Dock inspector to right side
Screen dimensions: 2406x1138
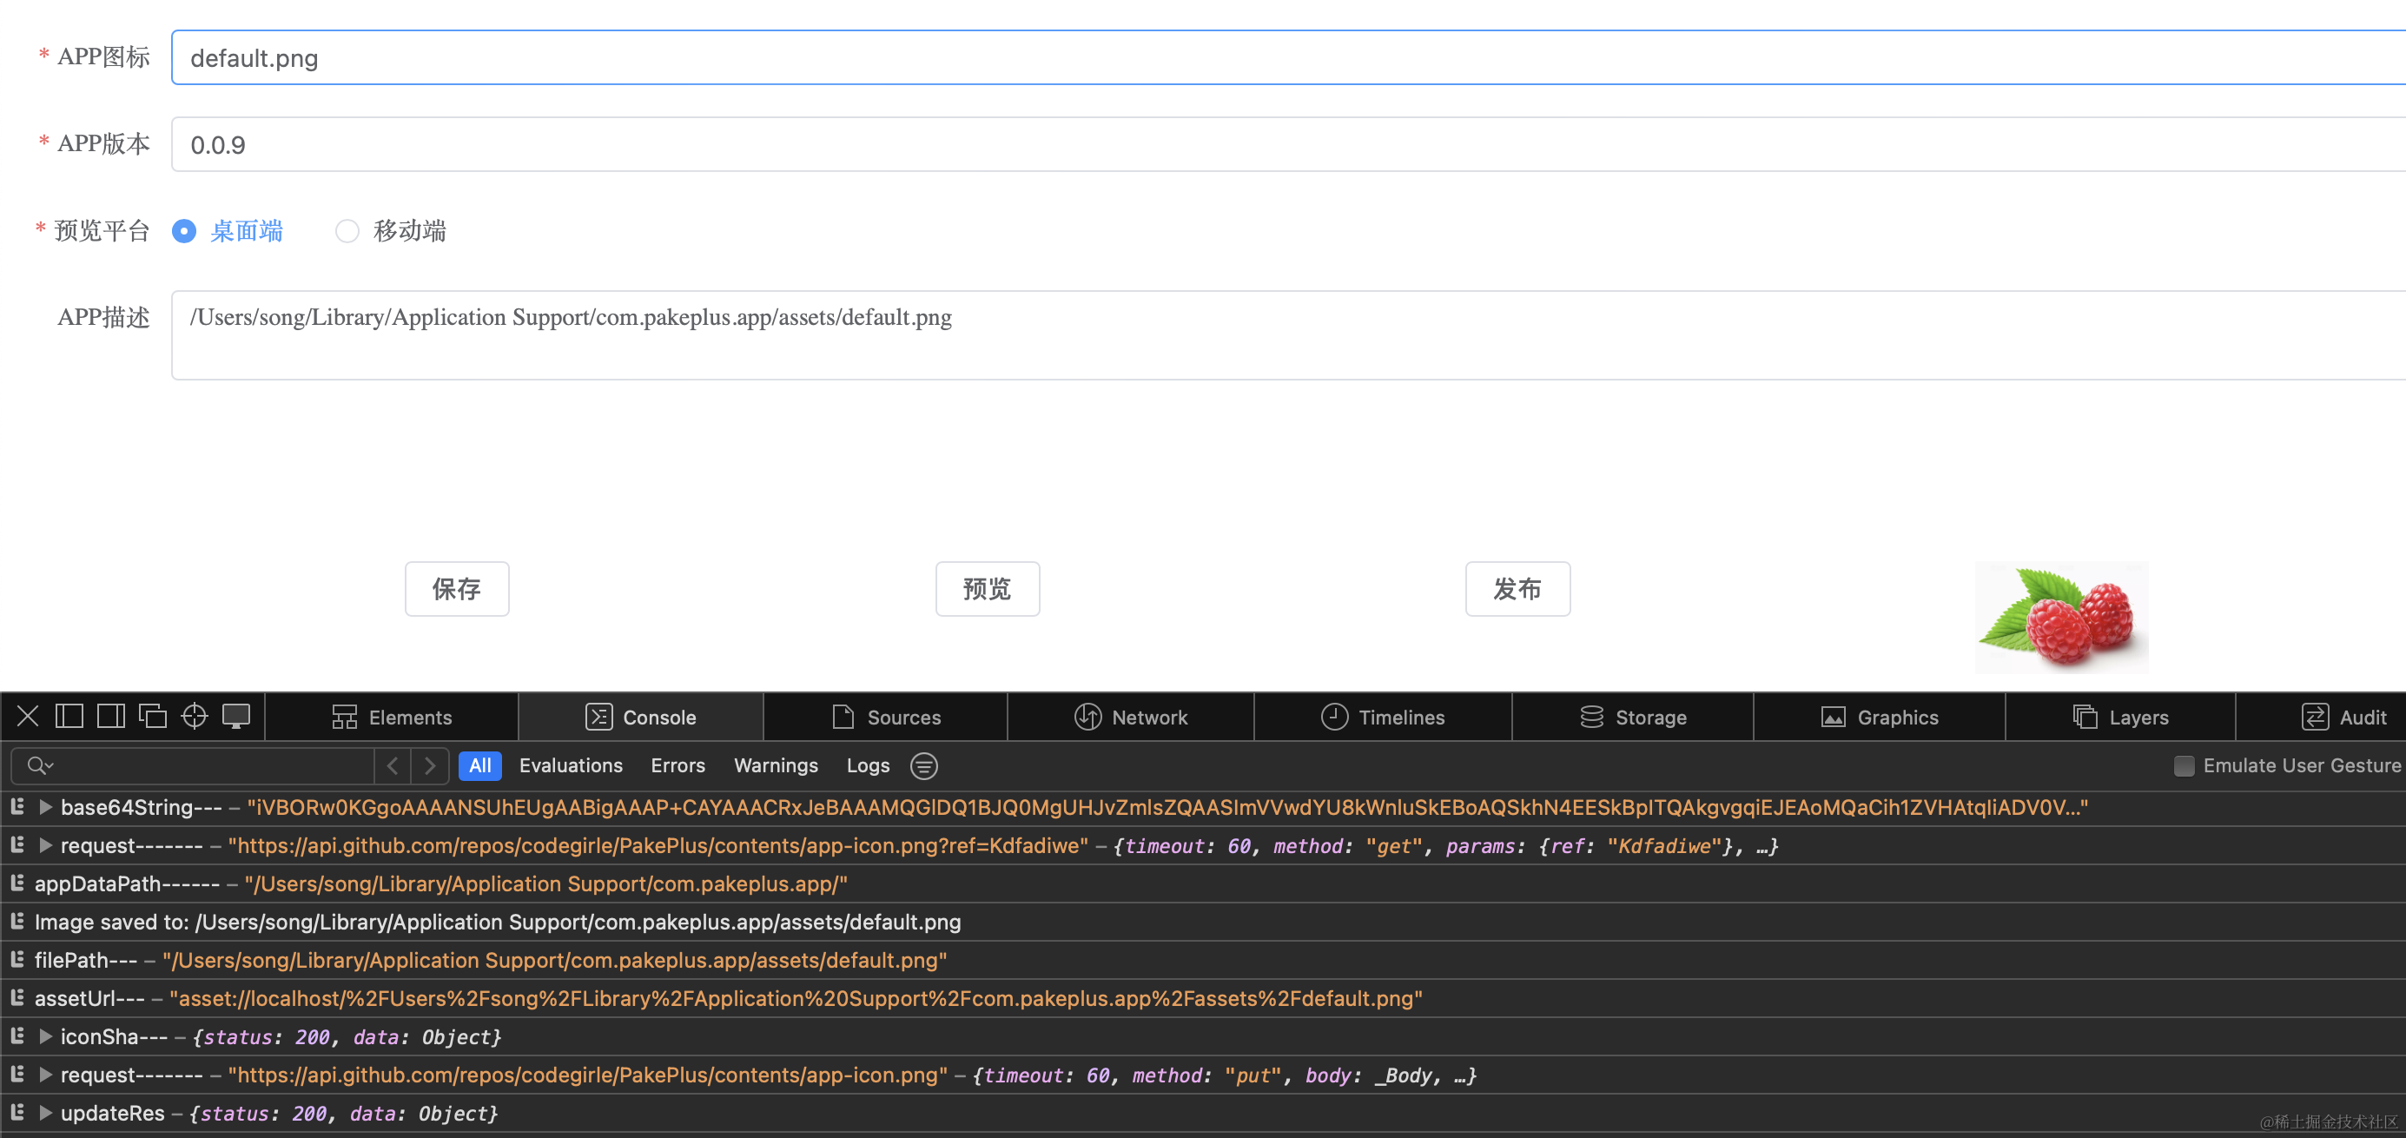tap(111, 717)
